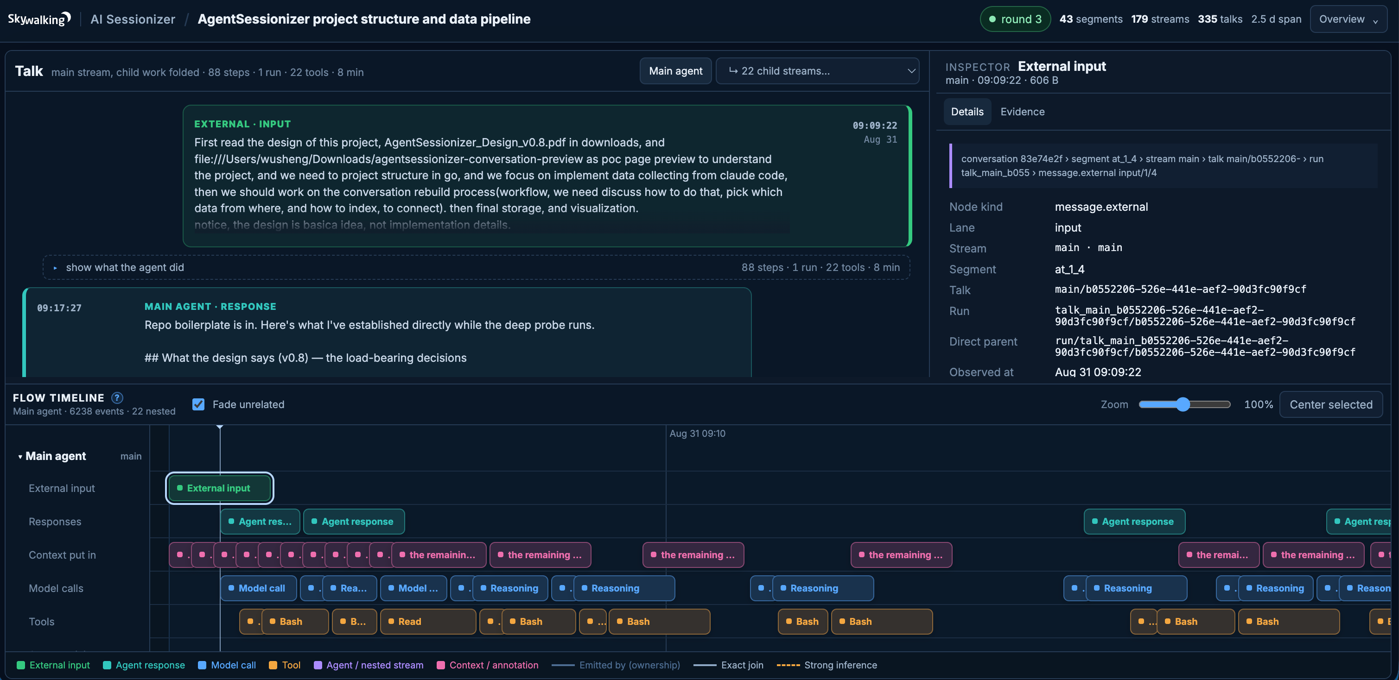Select the Responses lane label
This screenshot has height=680, width=1399.
click(55, 522)
